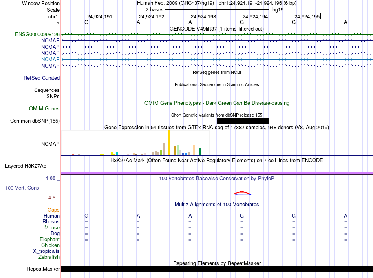Open 100 vertebrates Basewise Conservation by PhyloP title

pos(216,178)
